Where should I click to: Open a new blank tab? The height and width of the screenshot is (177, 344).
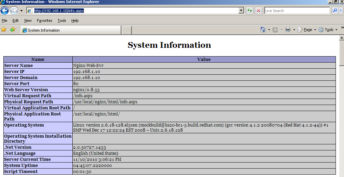pos(127,30)
